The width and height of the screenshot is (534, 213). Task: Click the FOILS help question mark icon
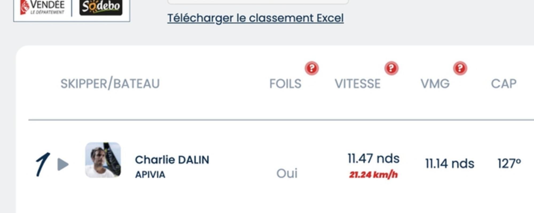point(312,68)
